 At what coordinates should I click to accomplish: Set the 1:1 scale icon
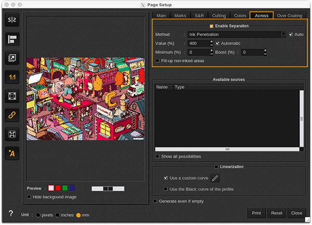tap(12, 77)
